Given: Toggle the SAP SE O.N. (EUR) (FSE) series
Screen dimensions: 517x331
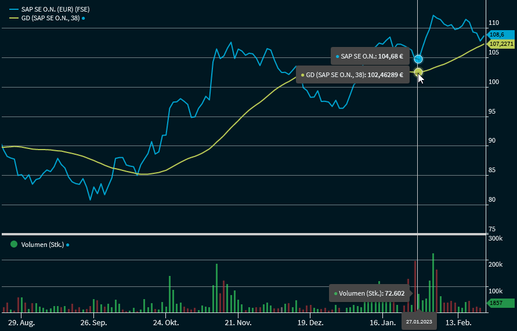Looking at the screenshot, I should (x=55, y=10).
